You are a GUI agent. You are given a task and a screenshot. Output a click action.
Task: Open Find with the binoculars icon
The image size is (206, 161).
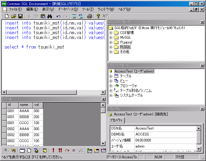pos(50,16)
